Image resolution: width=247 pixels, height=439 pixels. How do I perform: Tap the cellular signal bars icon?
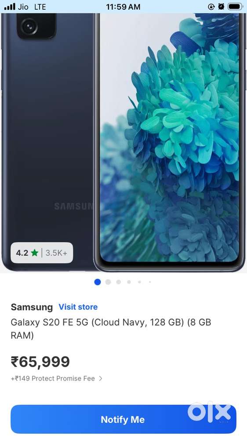pos(10,7)
